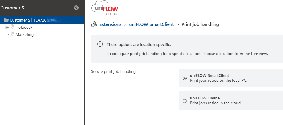Expand the Holodeck tree node

pos(7,27)
